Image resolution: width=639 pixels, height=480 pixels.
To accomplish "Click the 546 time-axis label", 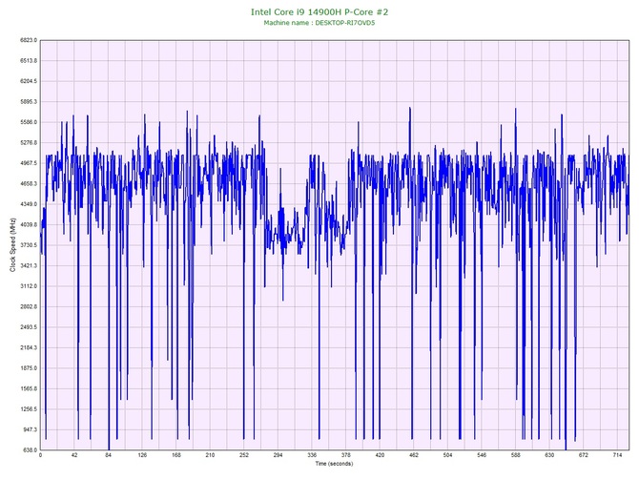I will point(482,455).
